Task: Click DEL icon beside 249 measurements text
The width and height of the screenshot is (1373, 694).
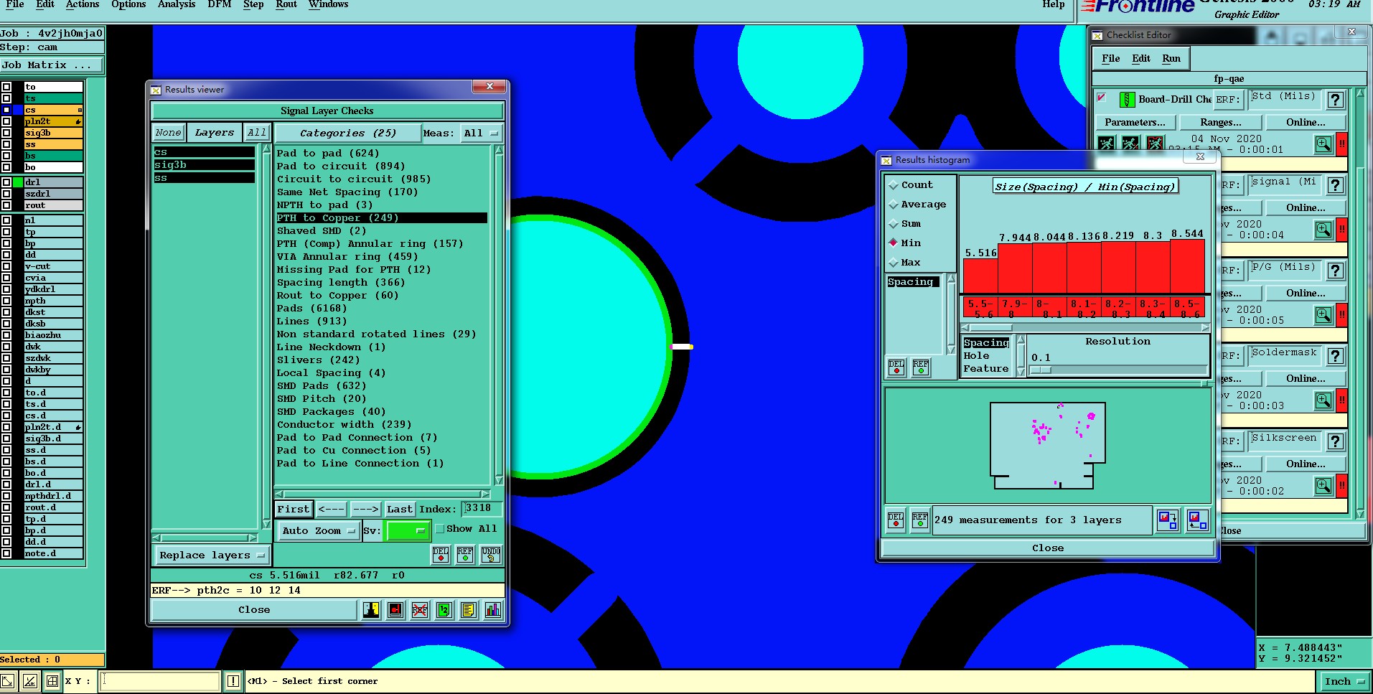Action: tap(896, 520)
